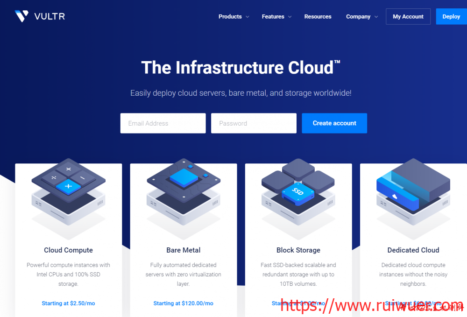
Task: Click the Dedicated Cloud heading
Action: pos(413,250)
